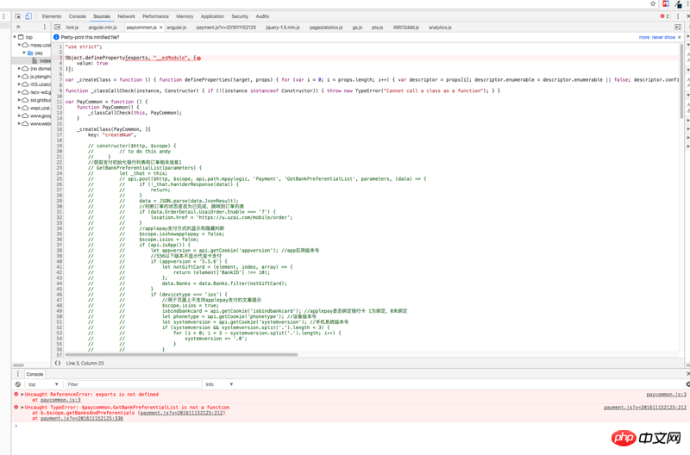Click the pretty-print info icon
Image resolution: width=690 pixels, height=455 pixels.
(56, 37)
